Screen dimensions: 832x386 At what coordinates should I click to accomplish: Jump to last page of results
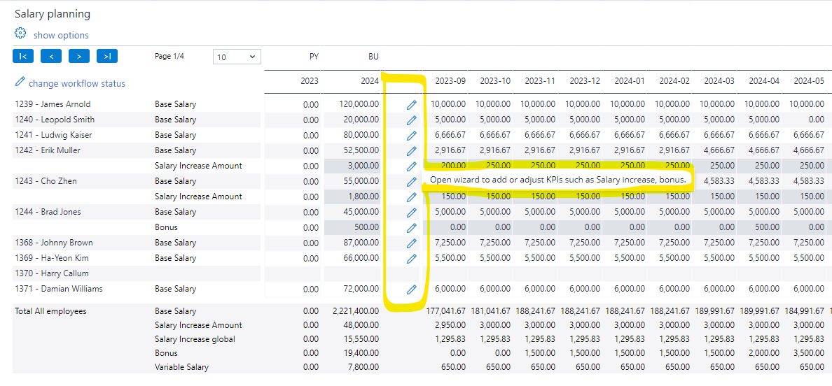(x=107, y=57)
